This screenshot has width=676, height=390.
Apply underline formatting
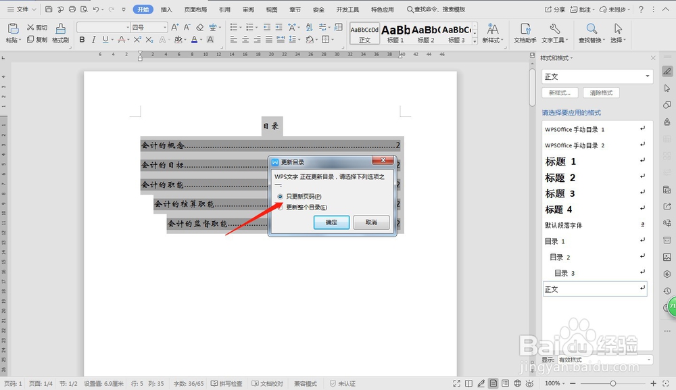(x=105, y=40)
